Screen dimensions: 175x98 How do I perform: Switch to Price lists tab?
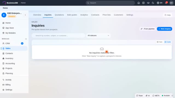[106, 15]
